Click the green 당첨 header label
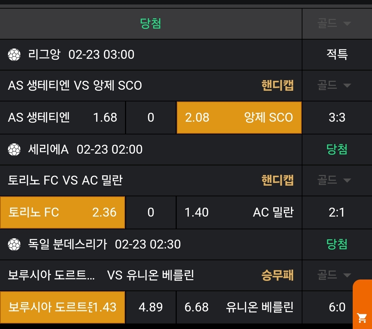This screenshot has width=372, height=329. 151,23
